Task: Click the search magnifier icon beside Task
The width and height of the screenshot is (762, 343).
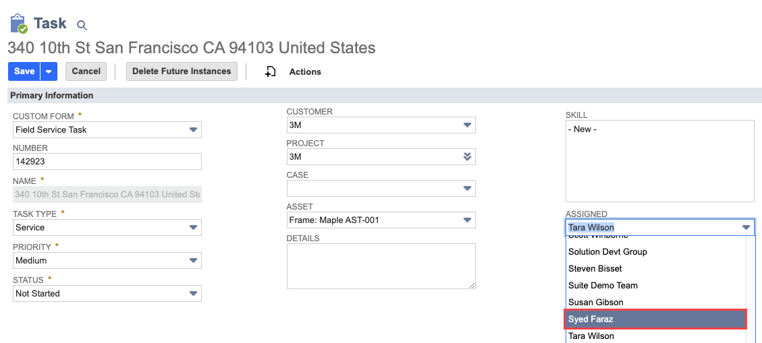Action: pyautogui.click(x=82, y=26)
